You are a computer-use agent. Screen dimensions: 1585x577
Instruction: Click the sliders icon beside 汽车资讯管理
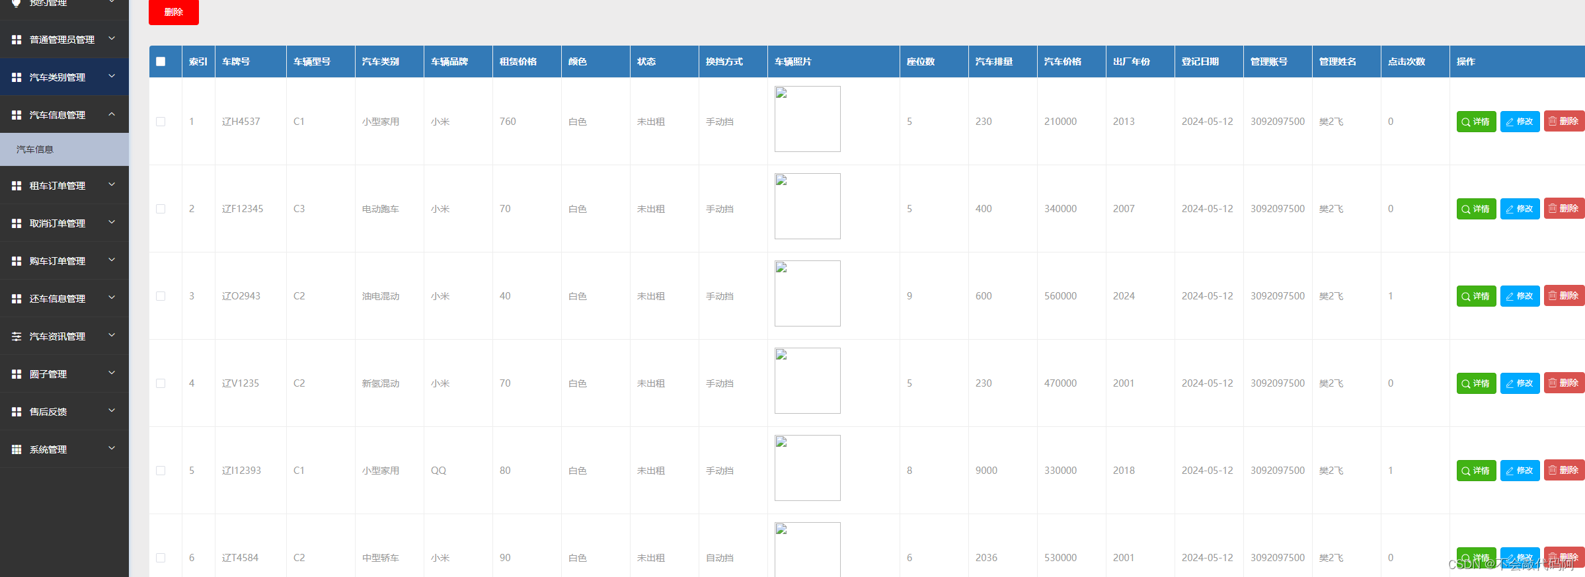tap(17, 336)
